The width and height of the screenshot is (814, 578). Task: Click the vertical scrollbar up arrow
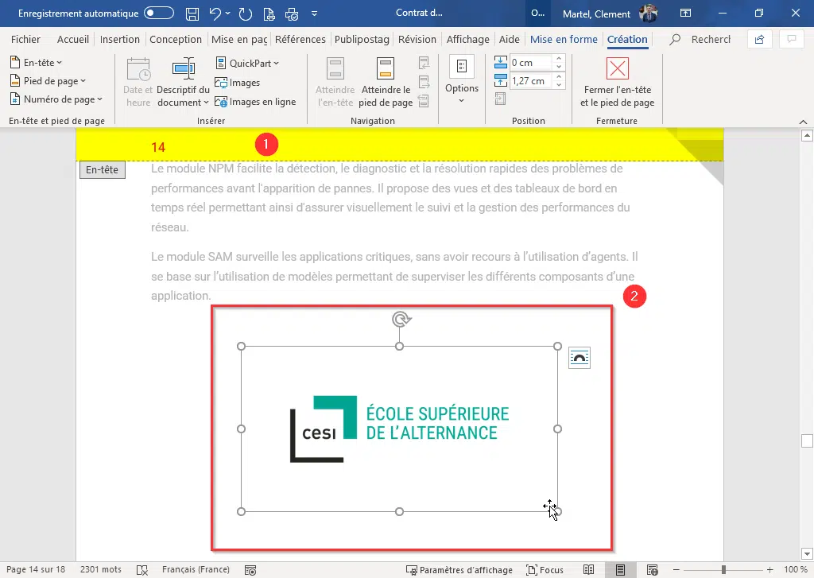coord(807,135)
